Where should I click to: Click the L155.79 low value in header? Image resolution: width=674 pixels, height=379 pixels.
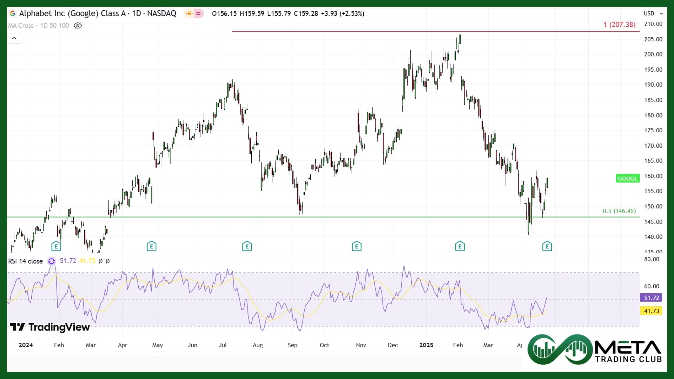tap(279, 13)
